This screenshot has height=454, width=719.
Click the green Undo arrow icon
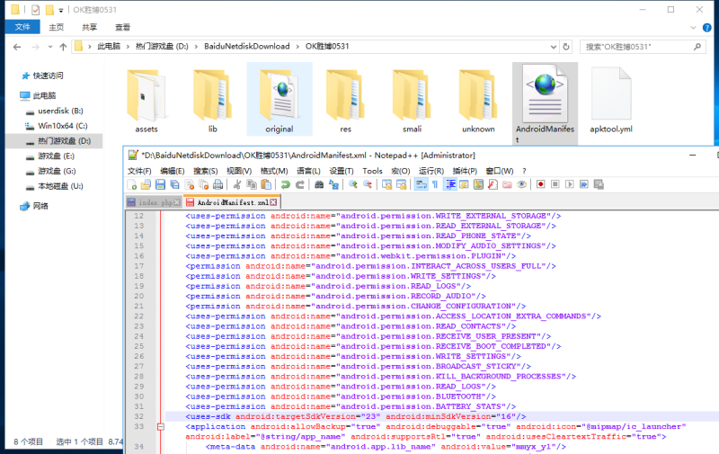pyautogui.click(x=285, y=184)
